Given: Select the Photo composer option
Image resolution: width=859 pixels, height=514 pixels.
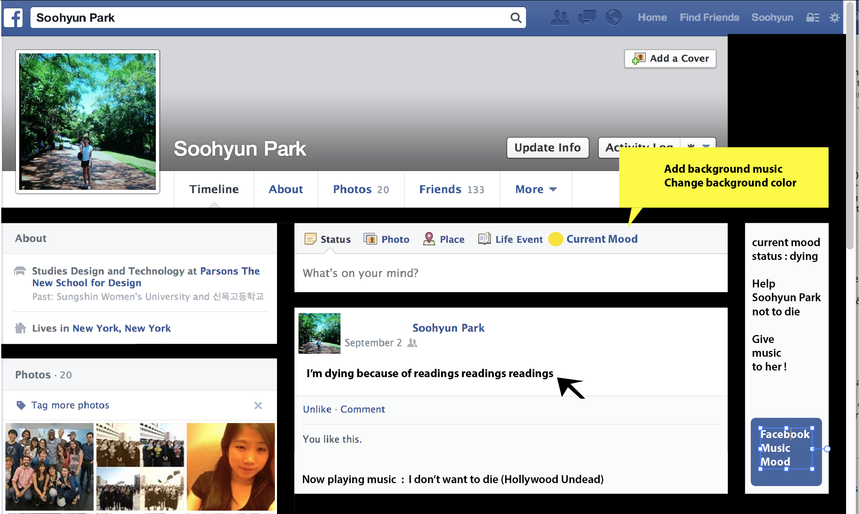Looking at the screenshot, I should tap(386, 239).
